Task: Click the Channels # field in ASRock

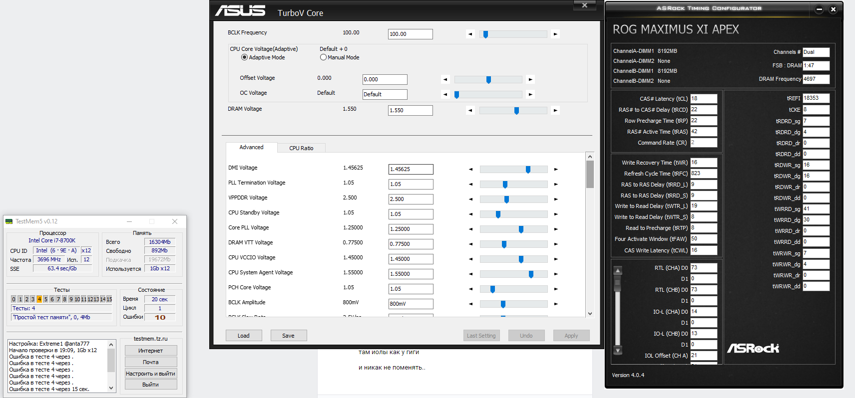Action: [x=816, y=52]
